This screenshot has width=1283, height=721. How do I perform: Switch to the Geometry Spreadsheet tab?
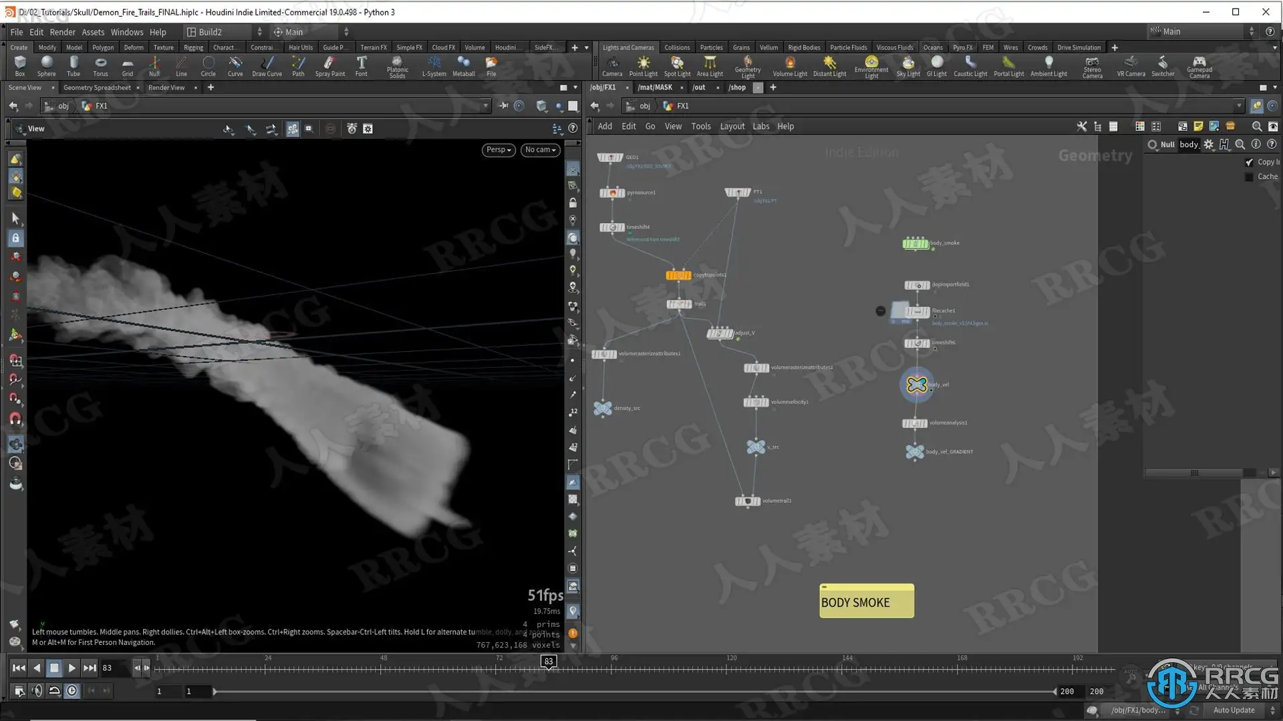(97, 87)
